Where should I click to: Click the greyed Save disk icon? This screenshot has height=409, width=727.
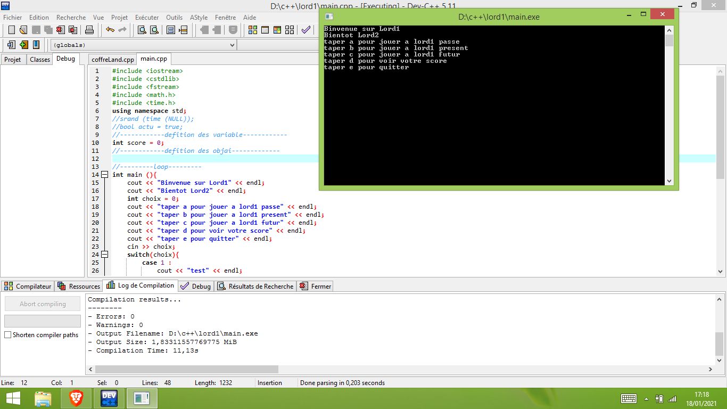[36, 30]
